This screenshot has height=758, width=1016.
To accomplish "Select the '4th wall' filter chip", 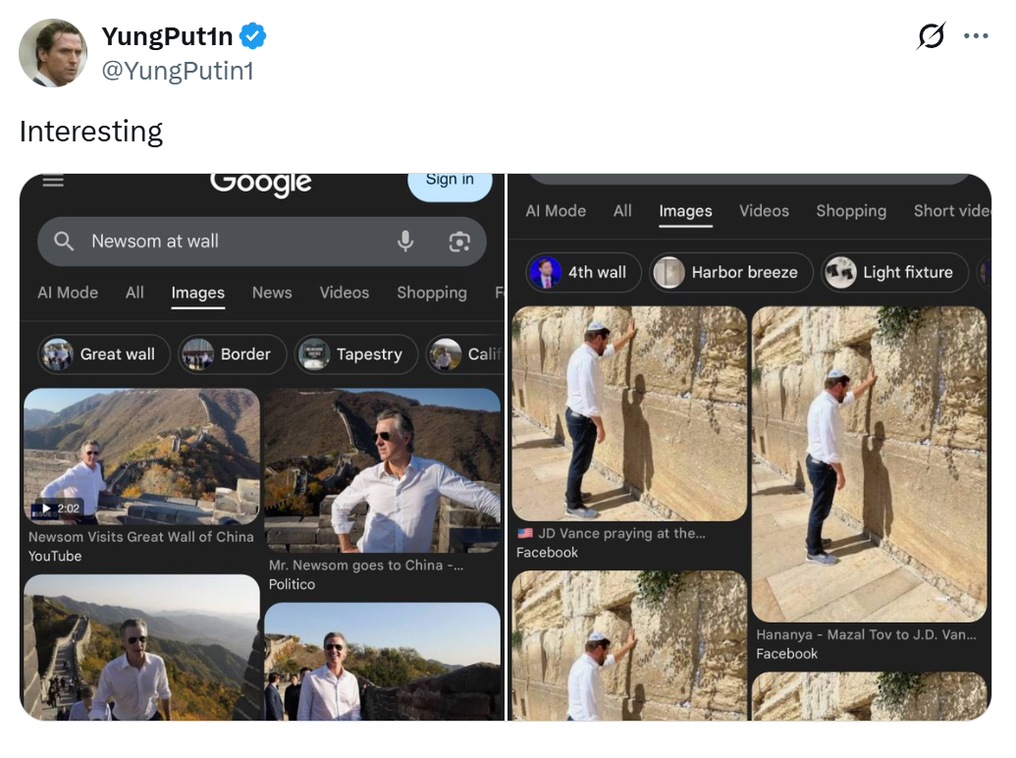I will point(583,272).
